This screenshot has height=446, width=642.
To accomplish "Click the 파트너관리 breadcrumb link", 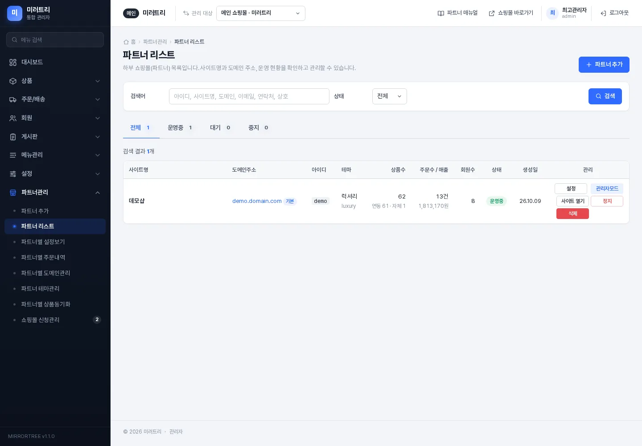I will 155,42.
